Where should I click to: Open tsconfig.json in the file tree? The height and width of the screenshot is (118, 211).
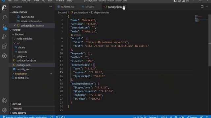point(23,69)
